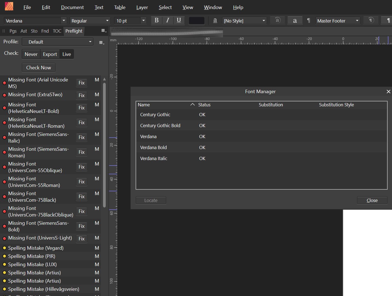Set preflight check to Live
The width and height of the screenshot is (392, 296).
click(67, 54)
